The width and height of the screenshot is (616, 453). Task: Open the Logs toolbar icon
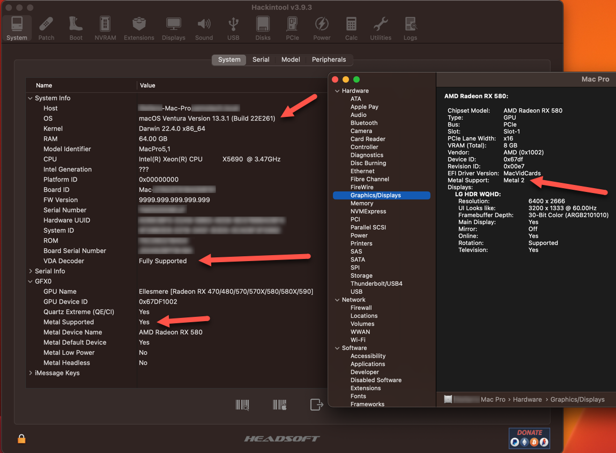pyautogui.click(x=410, y=28)
